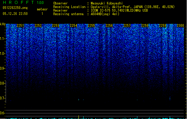Click the 2259 time marker
This screenshot has width=187, height=119.
click(x=163, y=26)
